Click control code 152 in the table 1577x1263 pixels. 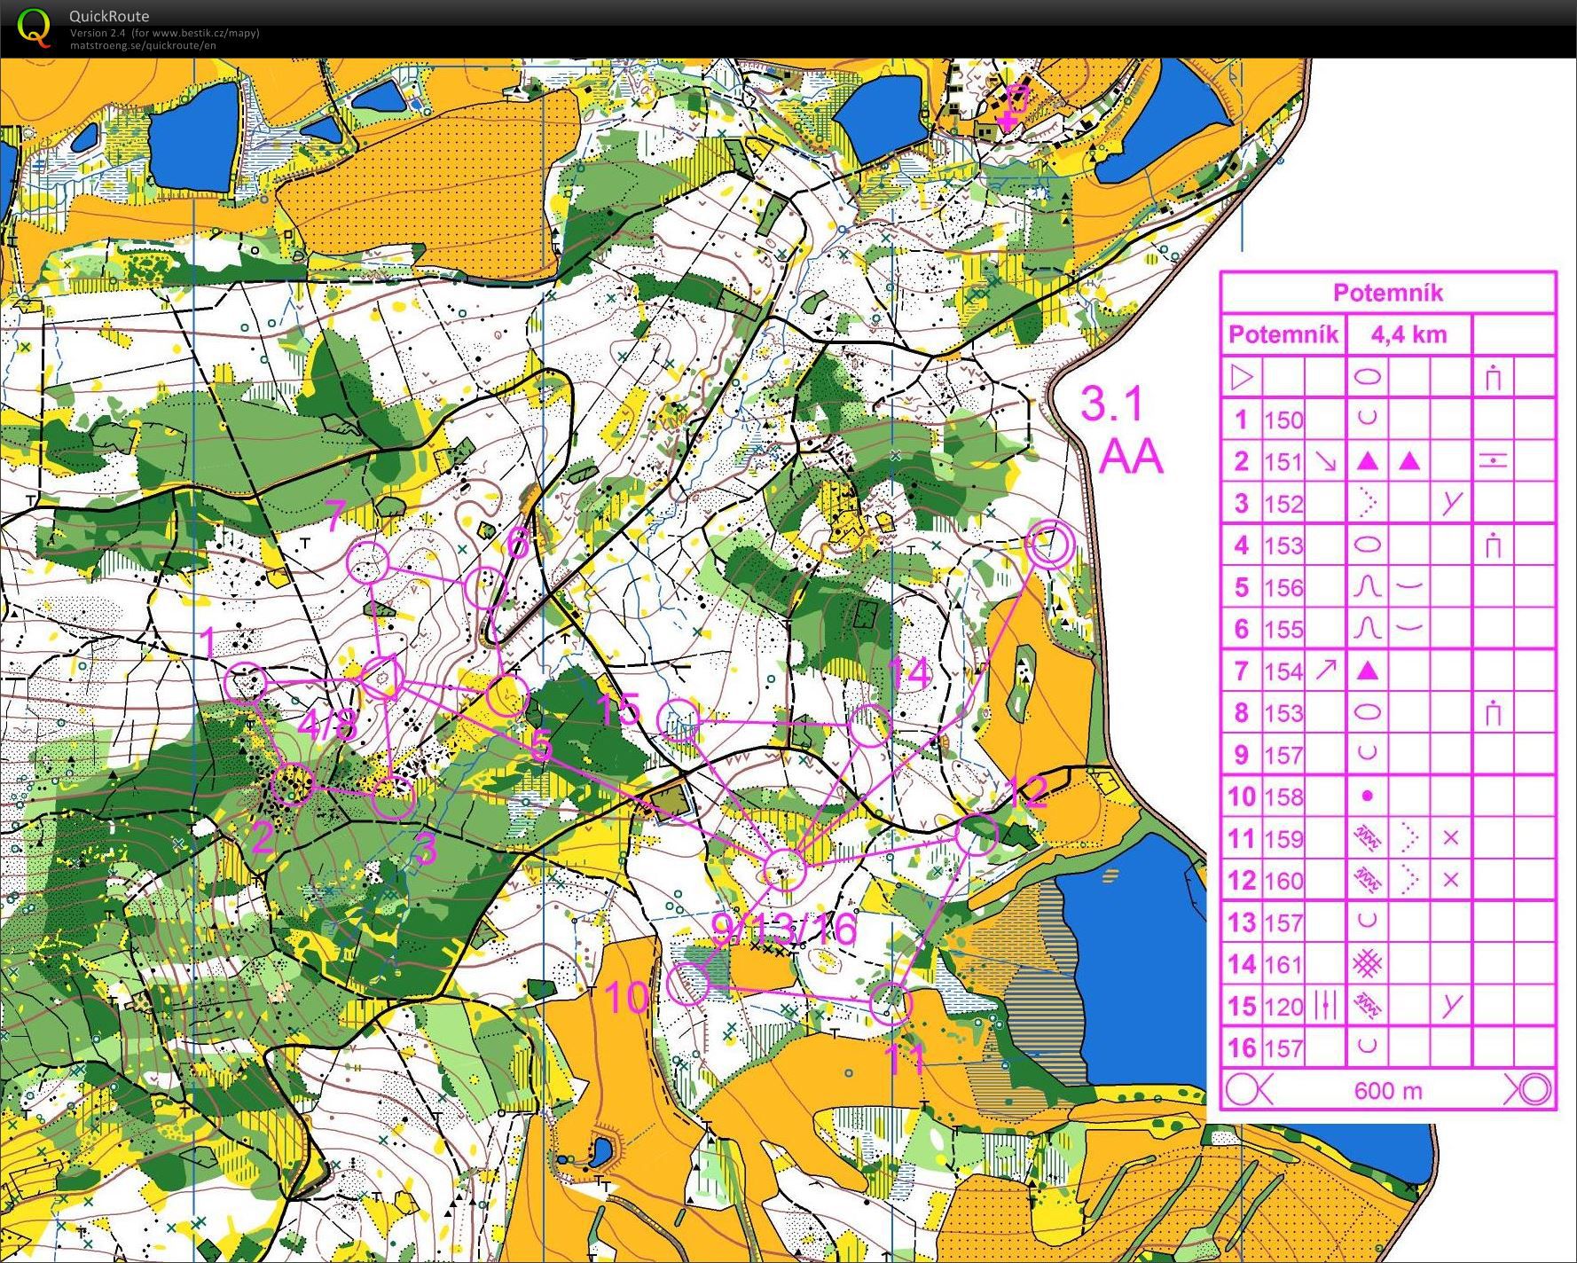tap(1283, 503)
